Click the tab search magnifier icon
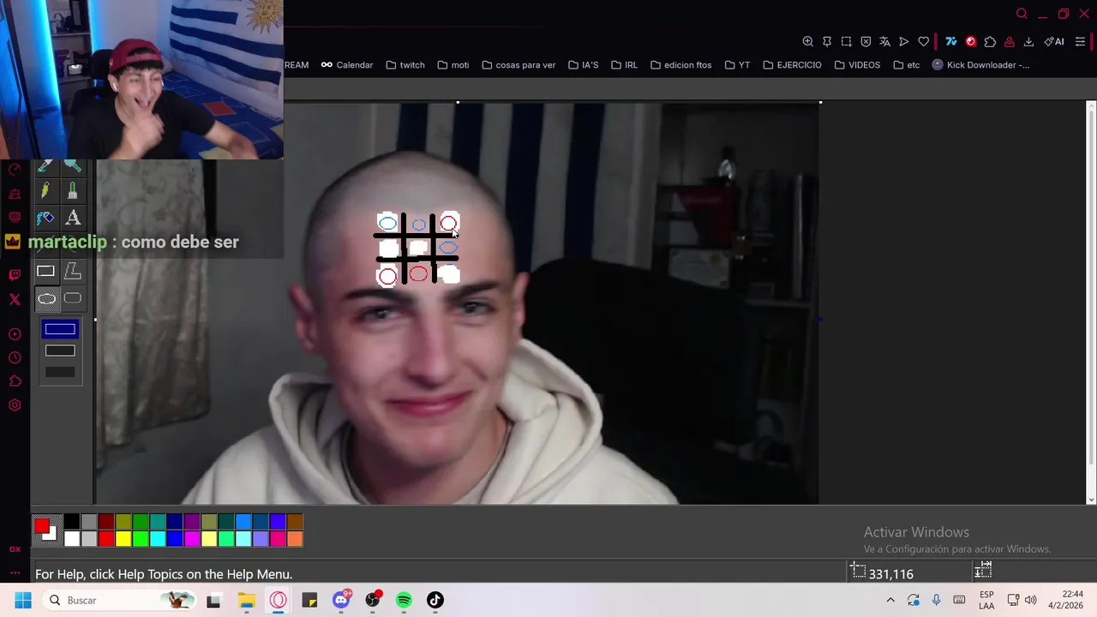 point(1022,14)
